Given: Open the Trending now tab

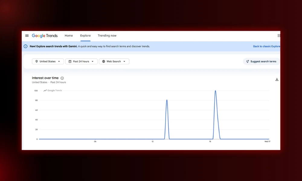Looking at the screenshot, I should point(107,36).
